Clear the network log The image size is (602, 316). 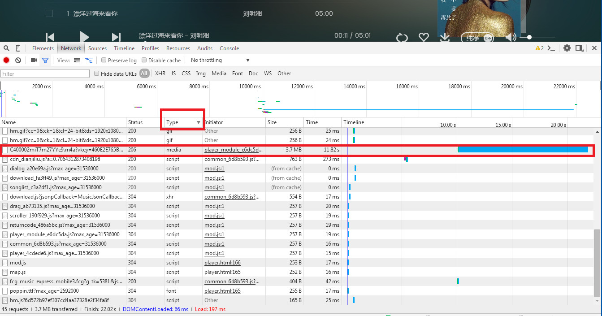click(x=18, y=60)
